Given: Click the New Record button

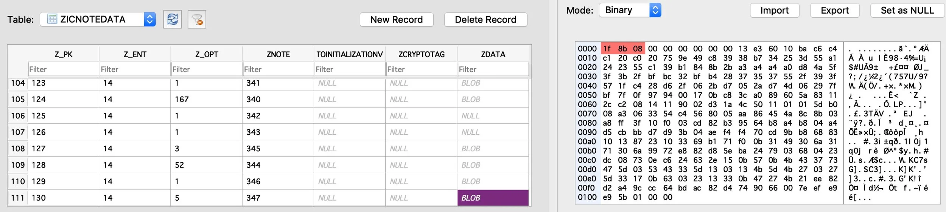Looking at the screenshot, I should [397, 20].
